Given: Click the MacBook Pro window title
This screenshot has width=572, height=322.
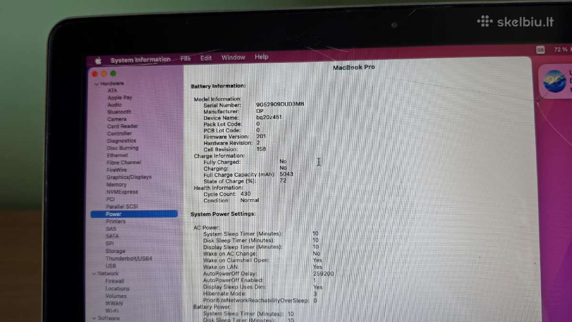Looking at the screenshot, I should point(354,68).
